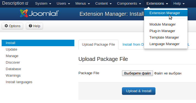Click the Options toolbar button

tap(12, 26)
